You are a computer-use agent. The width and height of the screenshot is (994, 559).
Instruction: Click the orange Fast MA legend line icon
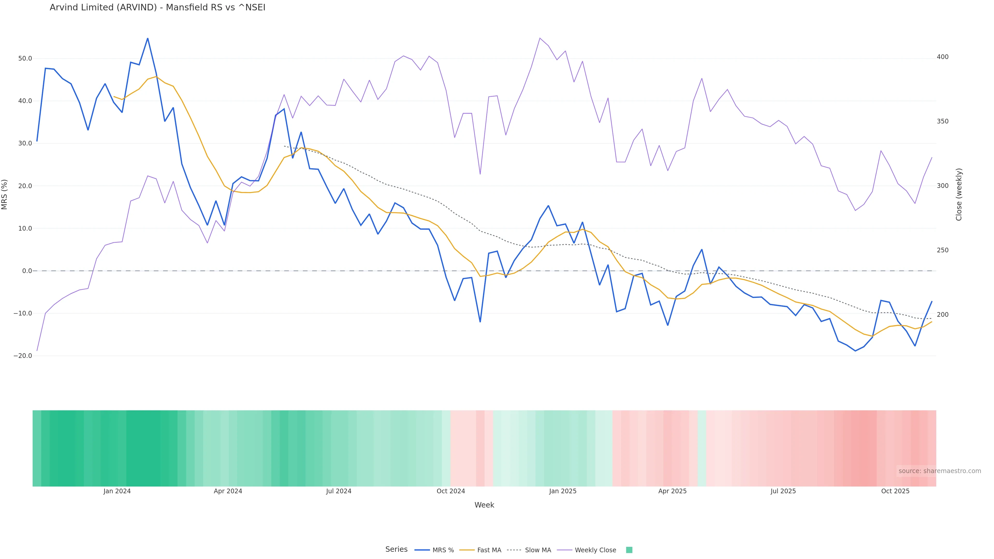467,550
